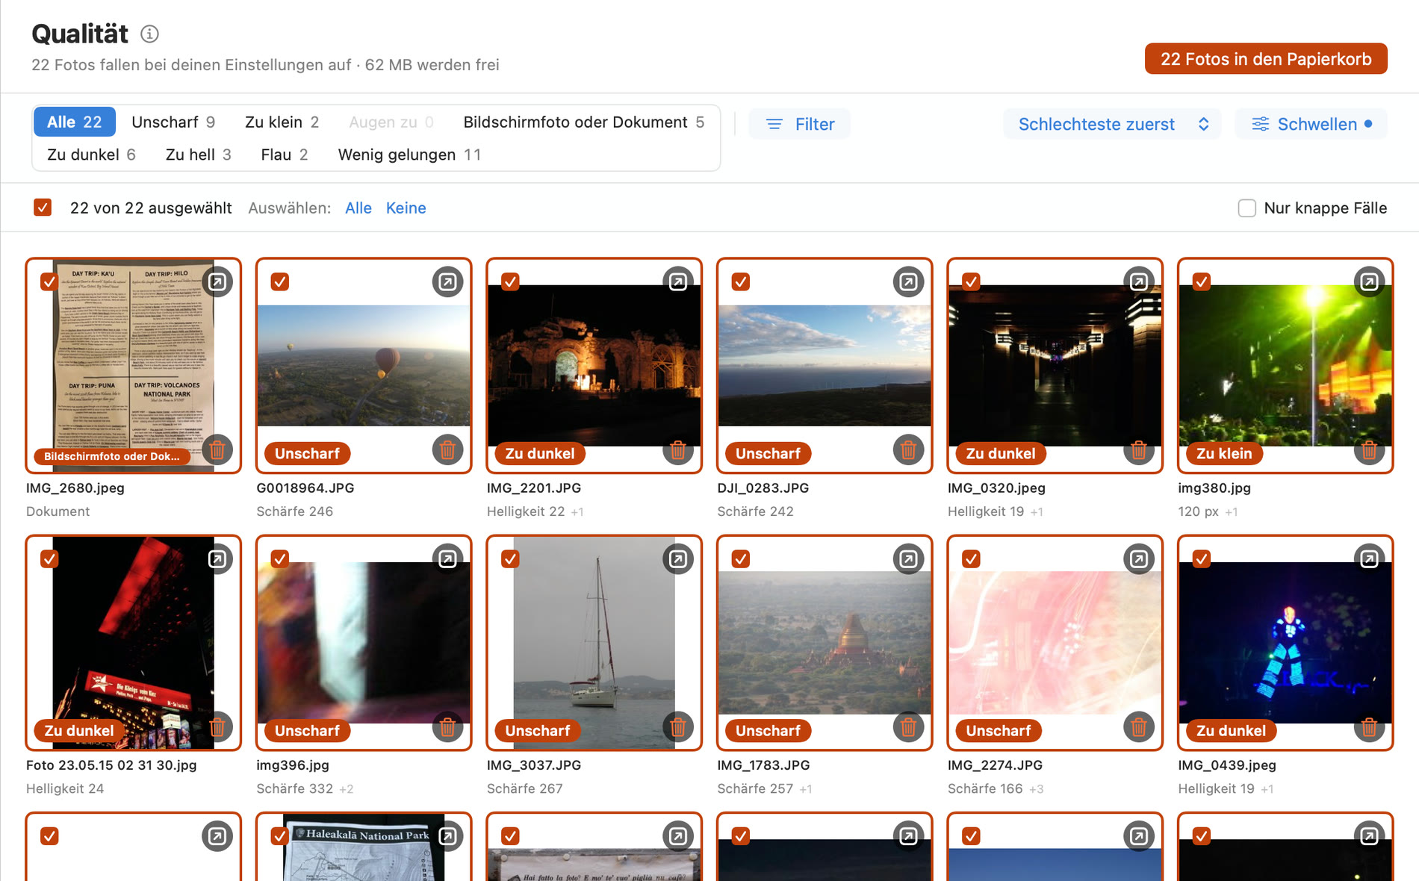Trash IMG_3037.JPG sailboat photo via its trash icon
Screen dimensions: 1419x881
coord(677,727)
